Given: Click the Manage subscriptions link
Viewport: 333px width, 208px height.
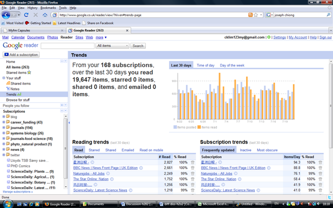Looking at the screenshot, I should pos(18,192).
